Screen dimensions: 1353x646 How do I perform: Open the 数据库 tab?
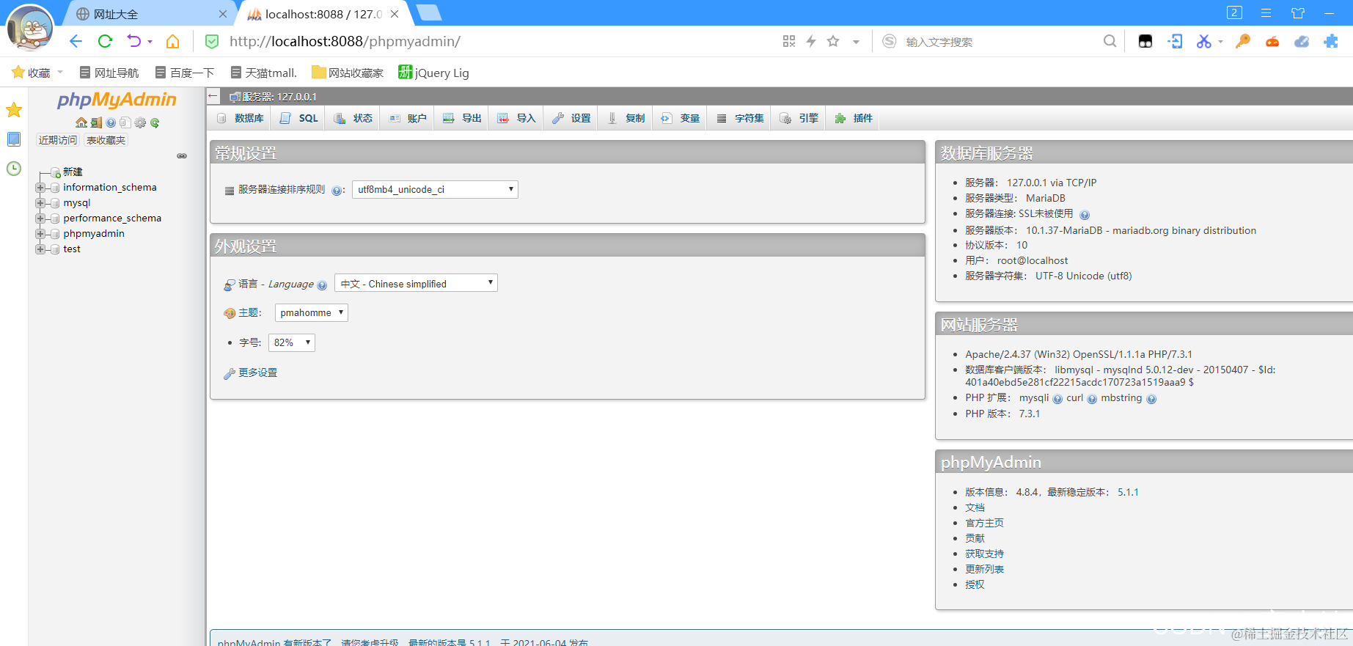click(241, 118)
